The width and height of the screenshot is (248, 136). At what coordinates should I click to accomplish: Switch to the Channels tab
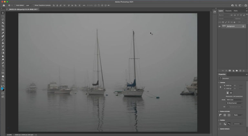coord(228,11)
